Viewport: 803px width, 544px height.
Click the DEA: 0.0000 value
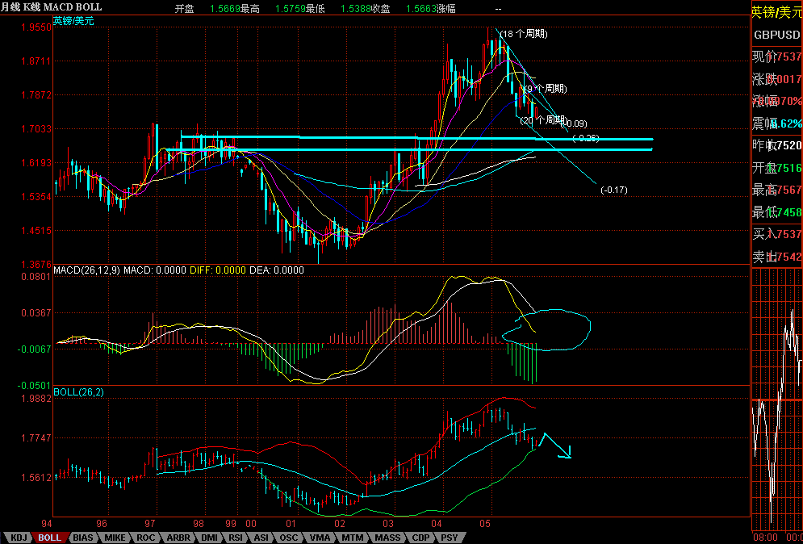(277, 270)
